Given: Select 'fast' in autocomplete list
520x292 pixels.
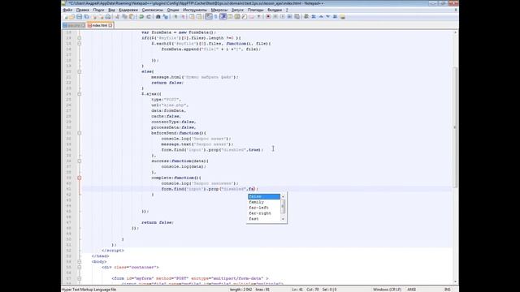Looking at the screenshot, I should [x=264, y=219].
